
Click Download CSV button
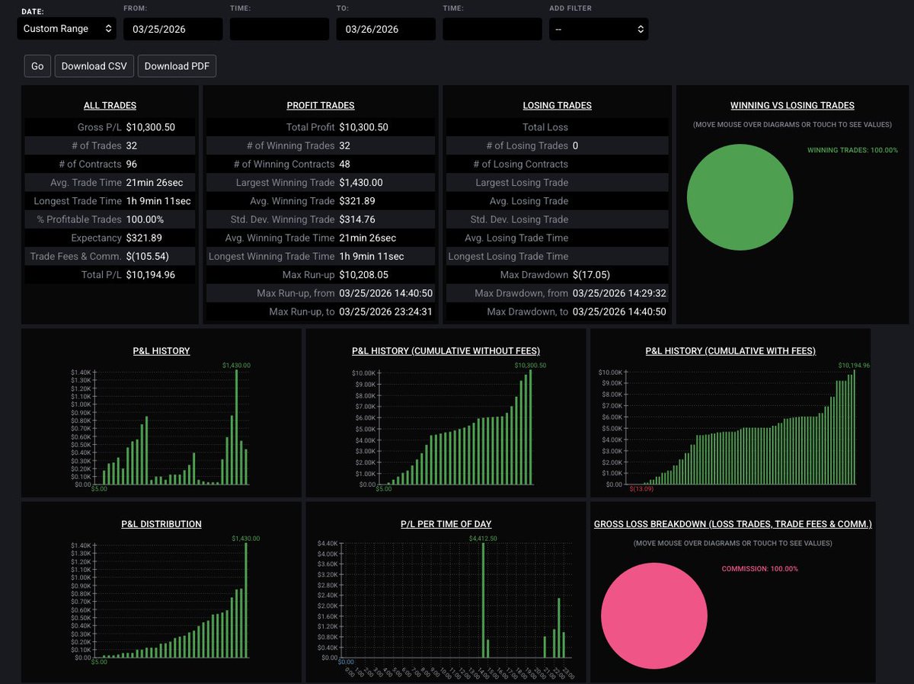(x=94, y=66)
